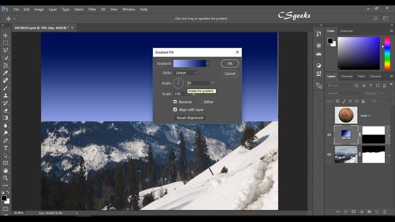This screenshot has width=395, height=222.
Task: Open the File menu
Action: point(16,9)
